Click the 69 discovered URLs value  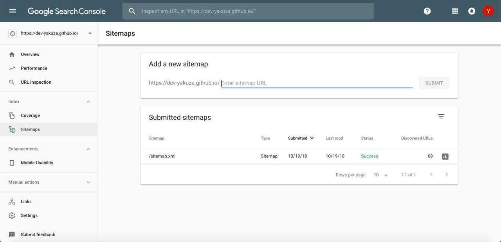[430, 156]
